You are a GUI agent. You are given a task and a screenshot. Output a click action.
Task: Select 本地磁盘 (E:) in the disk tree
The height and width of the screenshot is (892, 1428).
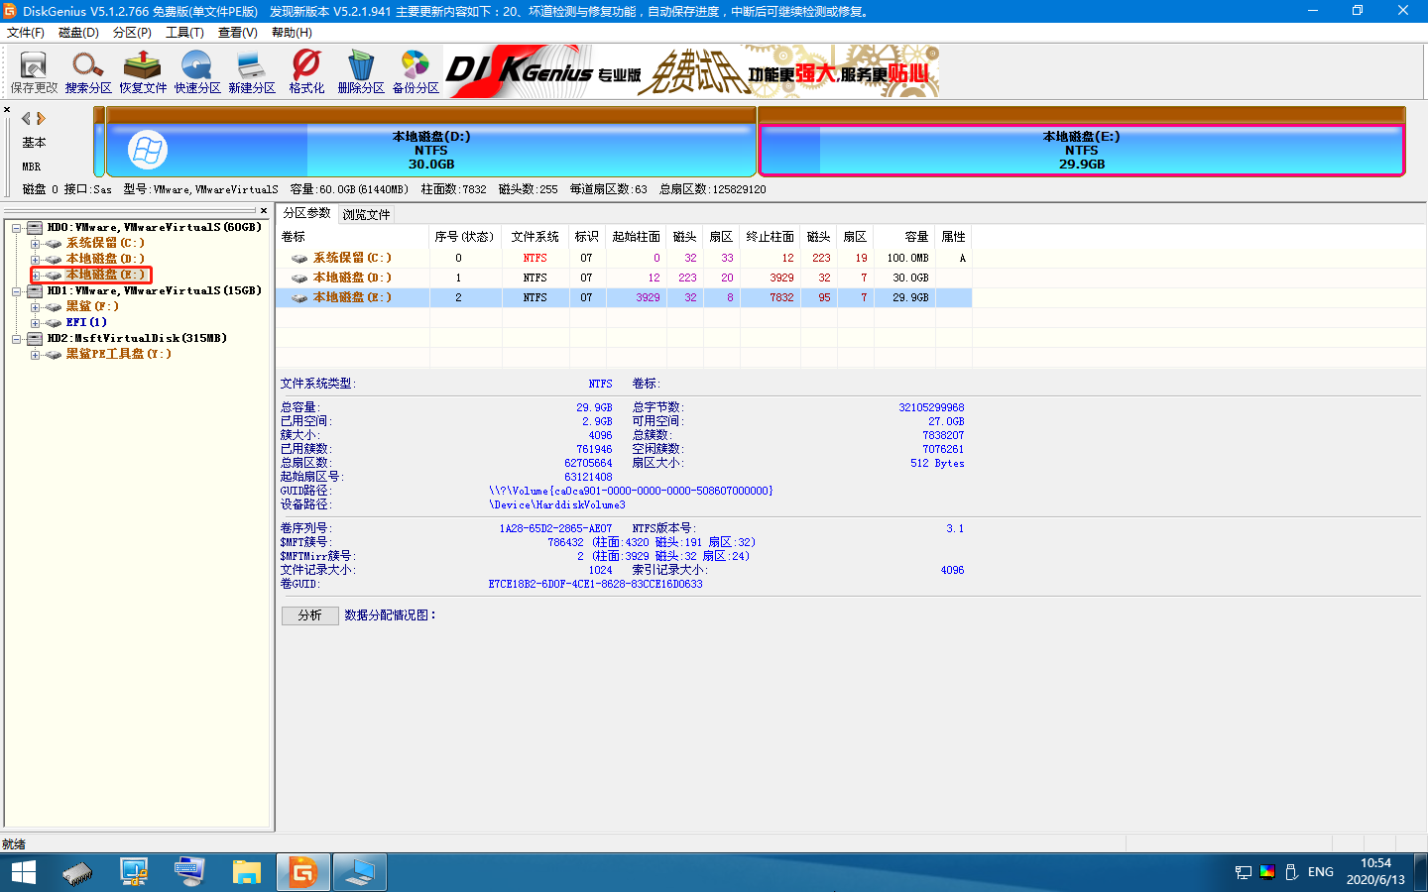pyautogui.click(x=105, y=275)
